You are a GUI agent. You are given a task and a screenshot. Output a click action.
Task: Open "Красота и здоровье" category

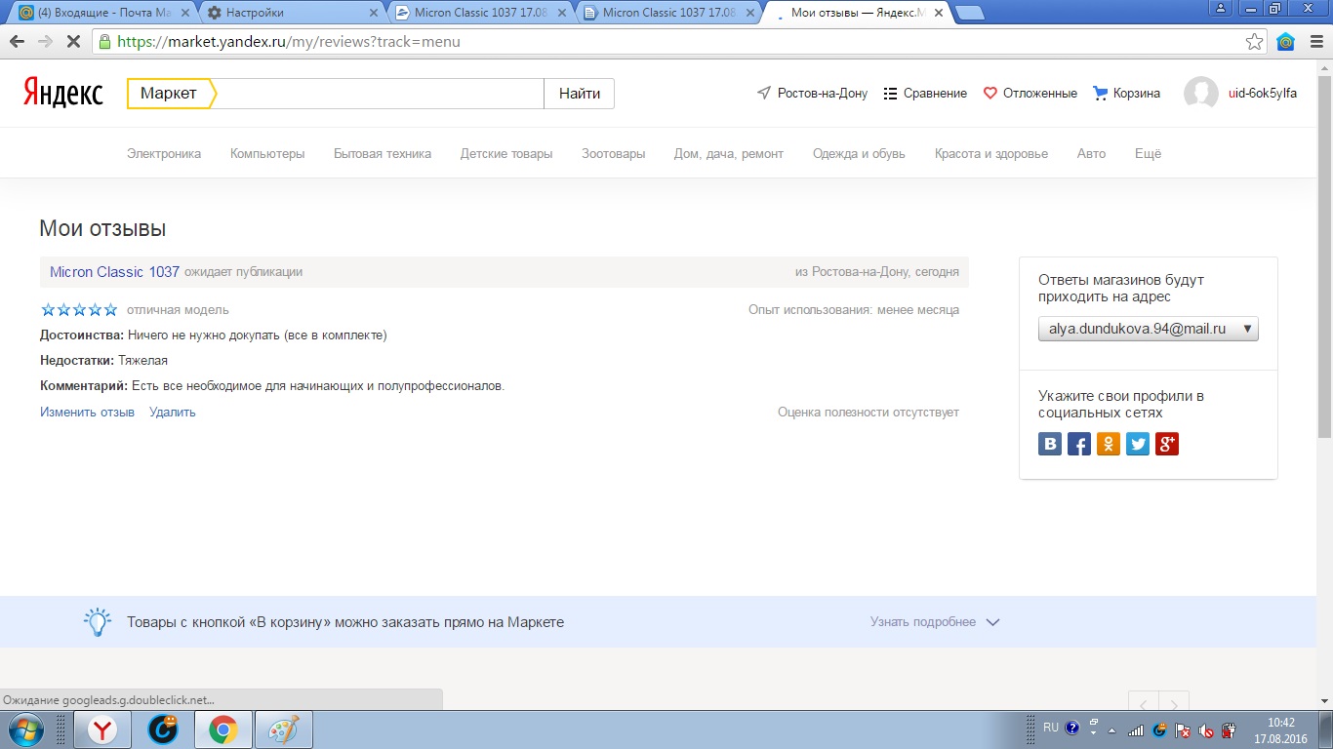coord(991,153)
